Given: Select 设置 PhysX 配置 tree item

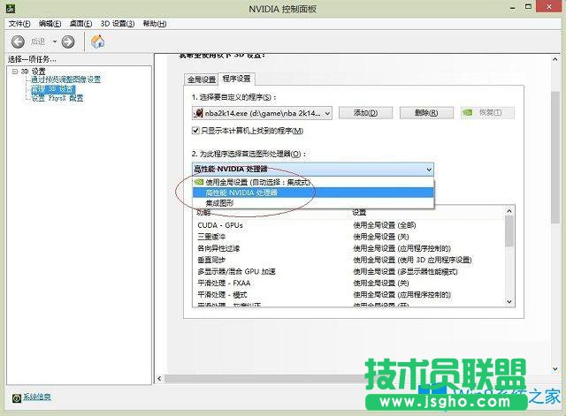Looking at the screenshot, I should (x=57, y=98).
